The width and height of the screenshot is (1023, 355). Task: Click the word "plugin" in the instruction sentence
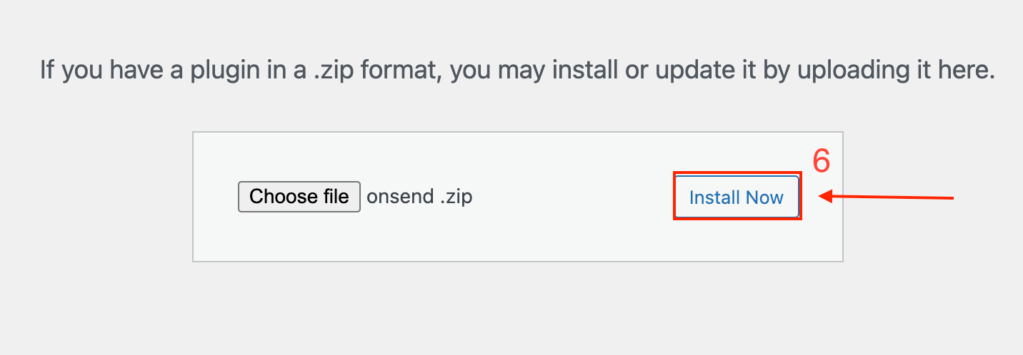coord(215,71)
